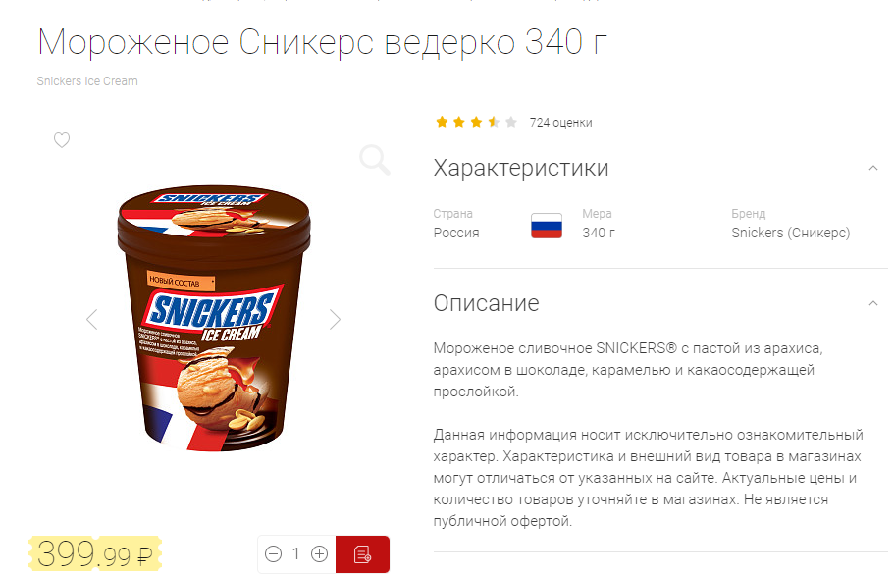This screenshot has height=575, width=894.
Task: Collapse the Характеристики section
Action: coord(873,168)
